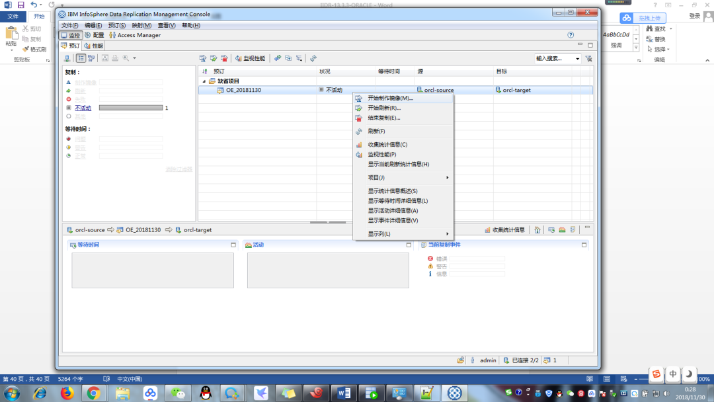
Task: Toggle the list view mode button
Action: pos(81,58)
